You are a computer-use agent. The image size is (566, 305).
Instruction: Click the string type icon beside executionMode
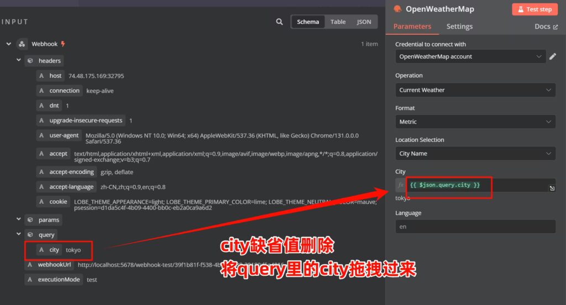[30, 280]
